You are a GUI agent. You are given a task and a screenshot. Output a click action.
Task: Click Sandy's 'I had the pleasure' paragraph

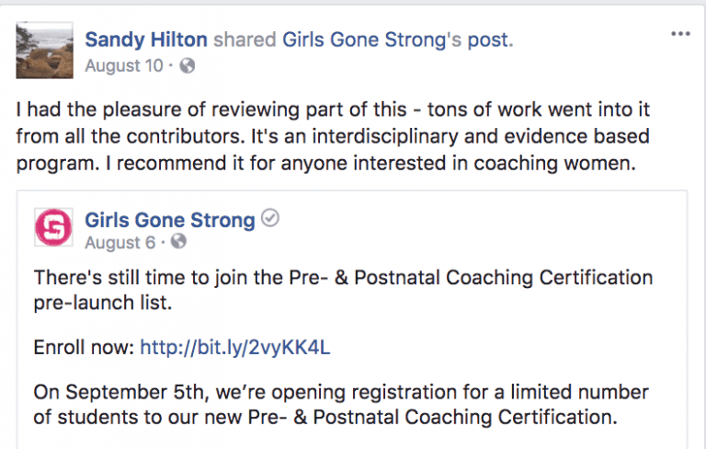333,136
